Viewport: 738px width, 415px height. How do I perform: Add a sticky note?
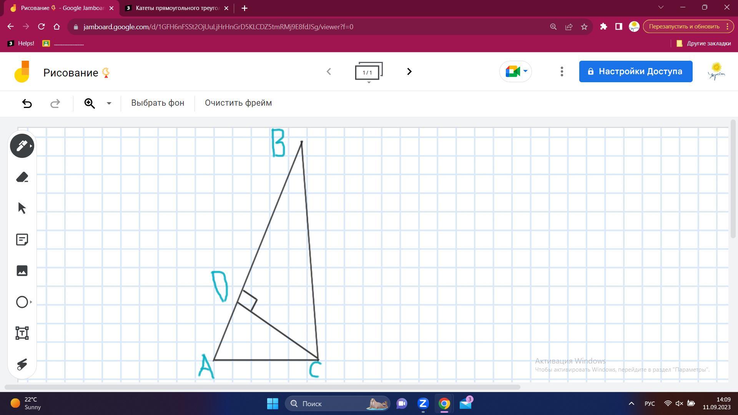coord(22,240)
